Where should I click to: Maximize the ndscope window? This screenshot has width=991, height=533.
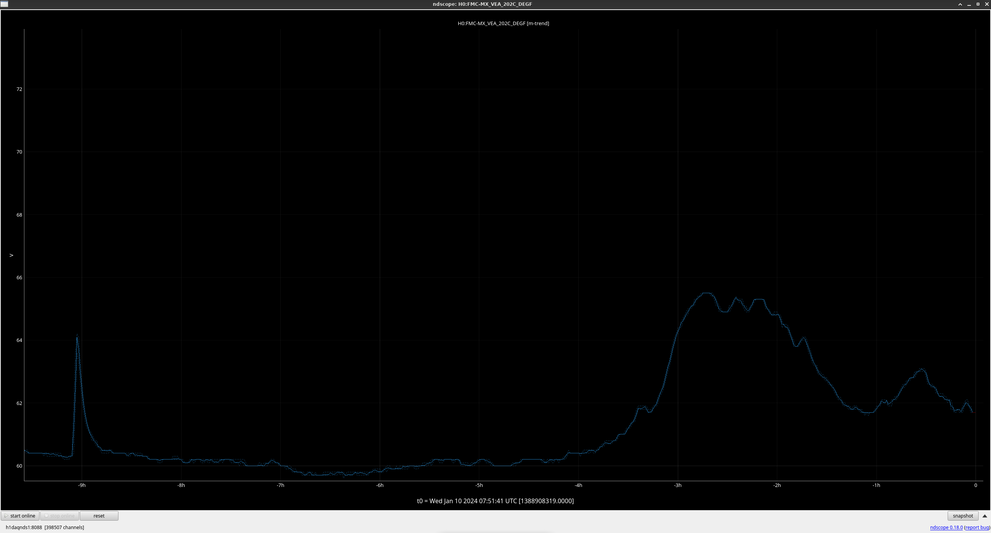tap(978, 4)
